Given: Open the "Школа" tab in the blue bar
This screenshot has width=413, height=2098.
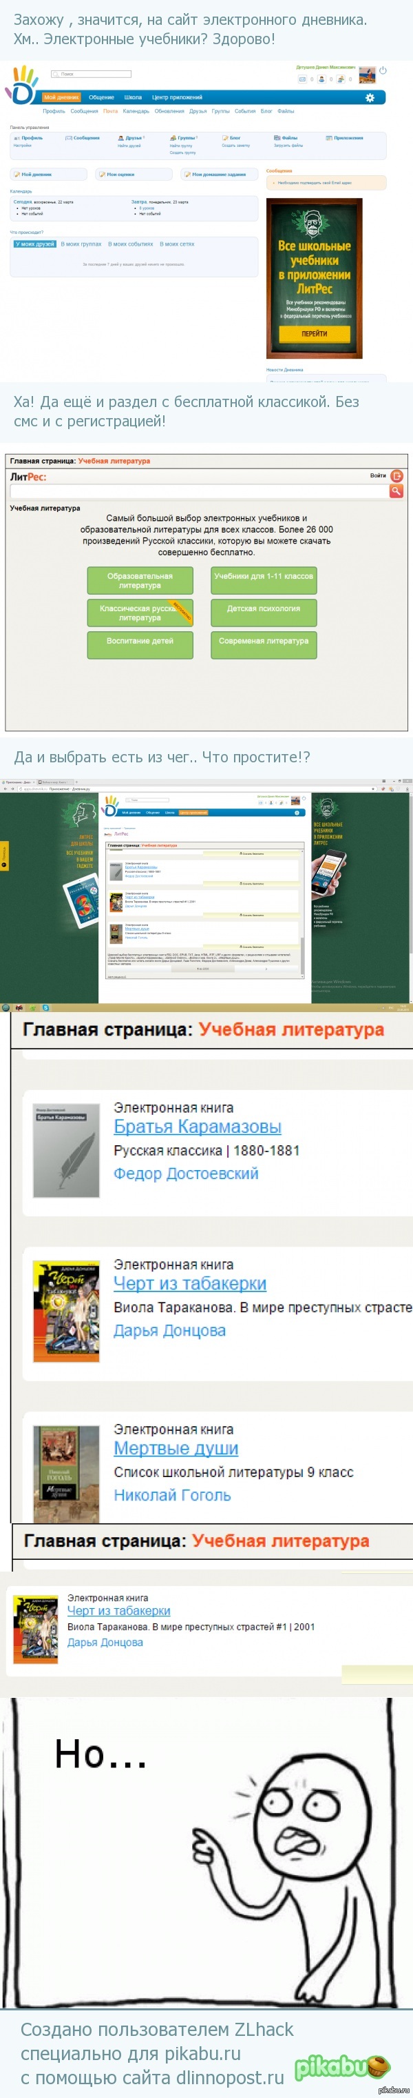Looking at the screenshot, I should pyautogui.click(x=134, y=98).
